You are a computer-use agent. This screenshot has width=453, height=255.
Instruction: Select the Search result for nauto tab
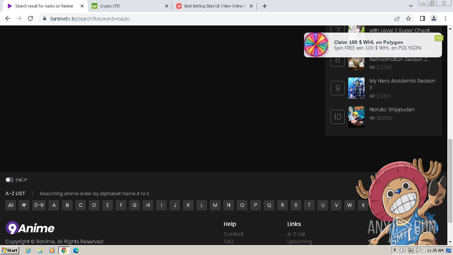45,6
